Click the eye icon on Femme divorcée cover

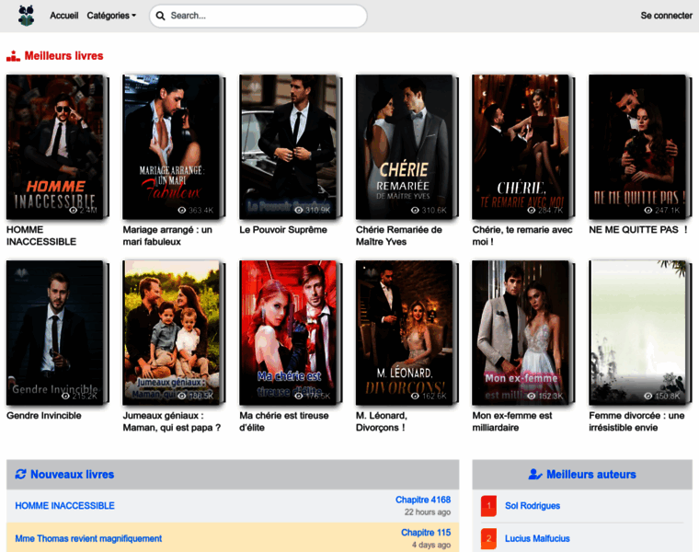coord(648,396)
